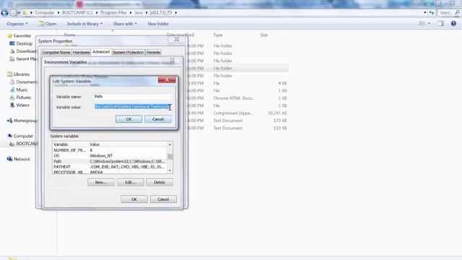Screen dimensions: 462x260
Task: Click the Delete system variable button
Action: pos(160,183)
